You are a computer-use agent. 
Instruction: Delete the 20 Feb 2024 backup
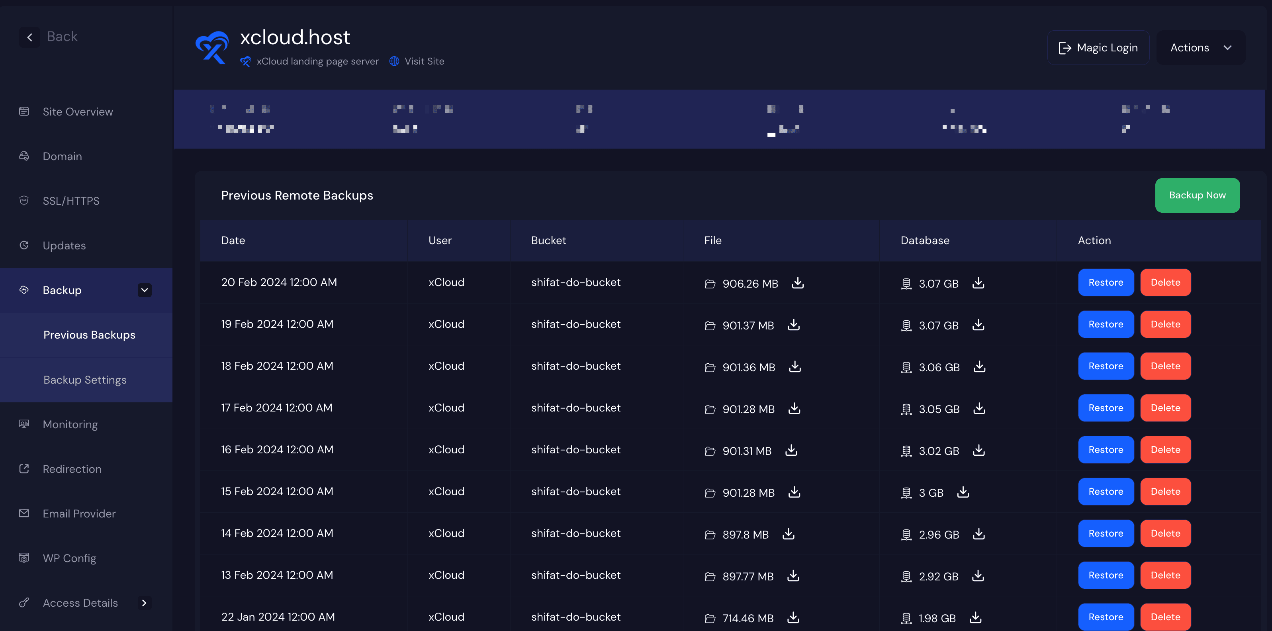(x=1165, y=282)
